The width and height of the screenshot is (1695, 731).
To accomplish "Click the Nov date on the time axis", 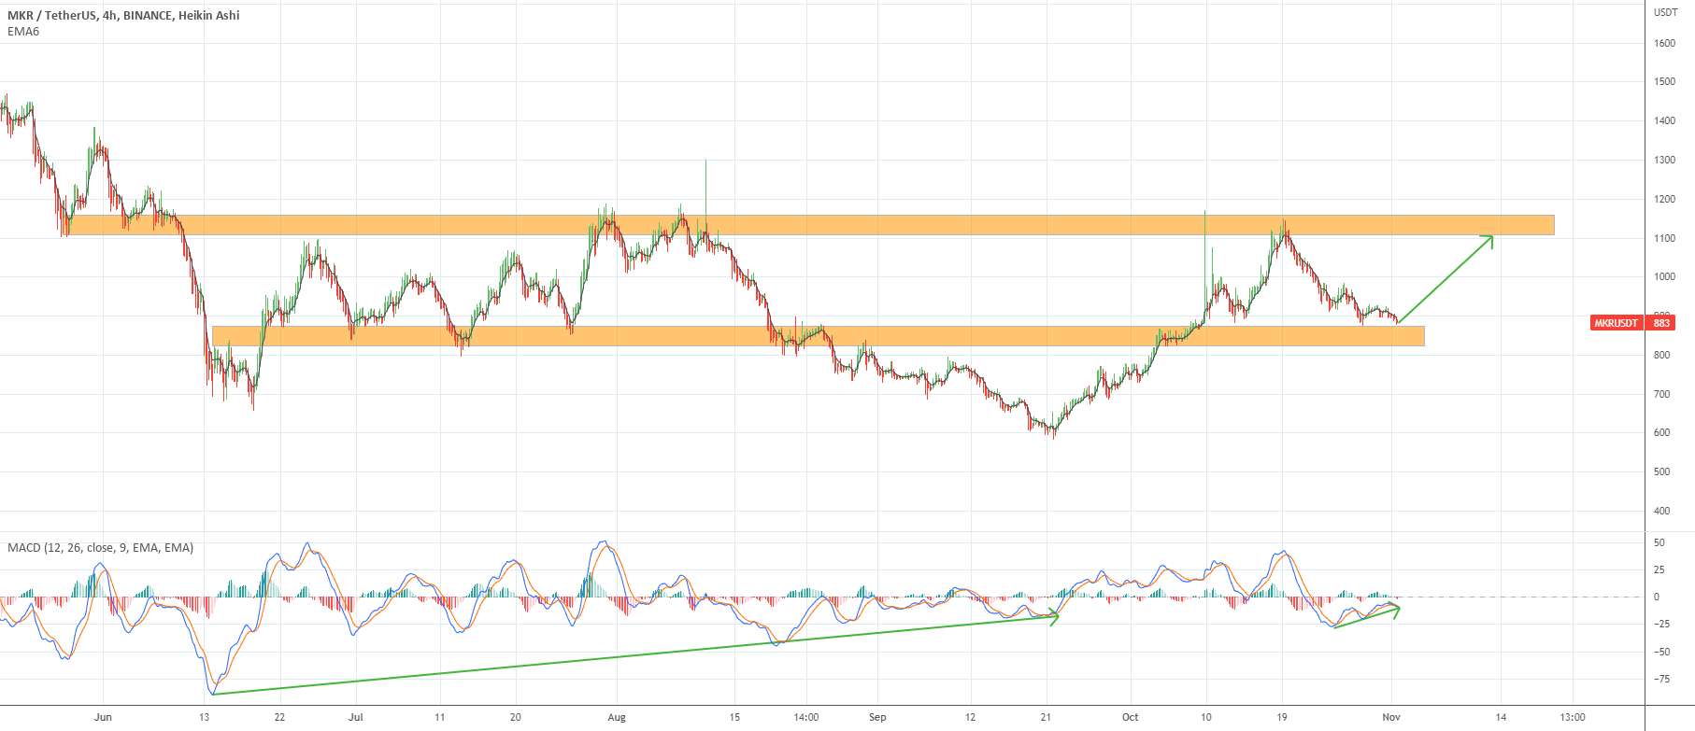I will [1391, 717].
